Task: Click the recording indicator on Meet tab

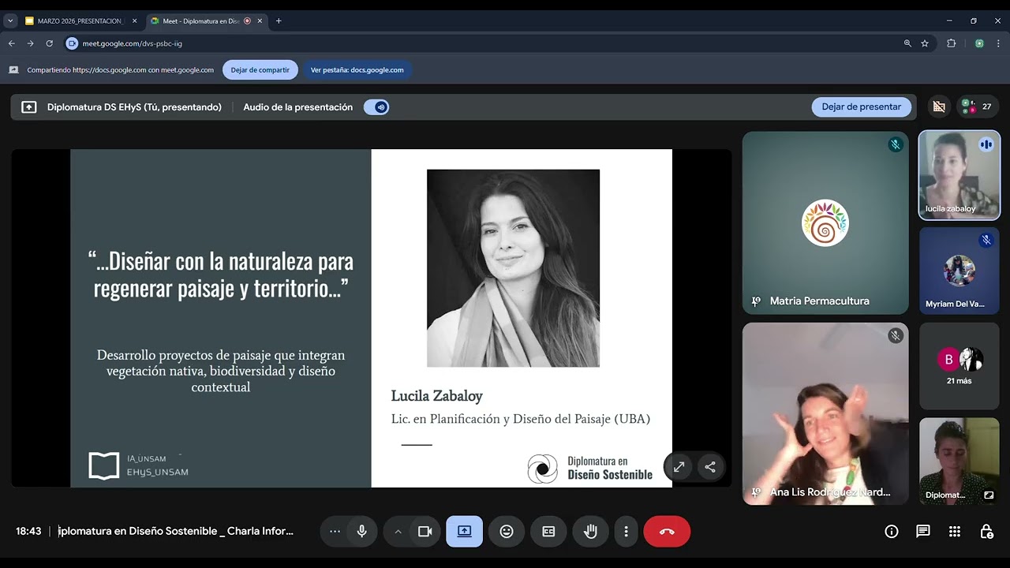Action: click(247, 21)
